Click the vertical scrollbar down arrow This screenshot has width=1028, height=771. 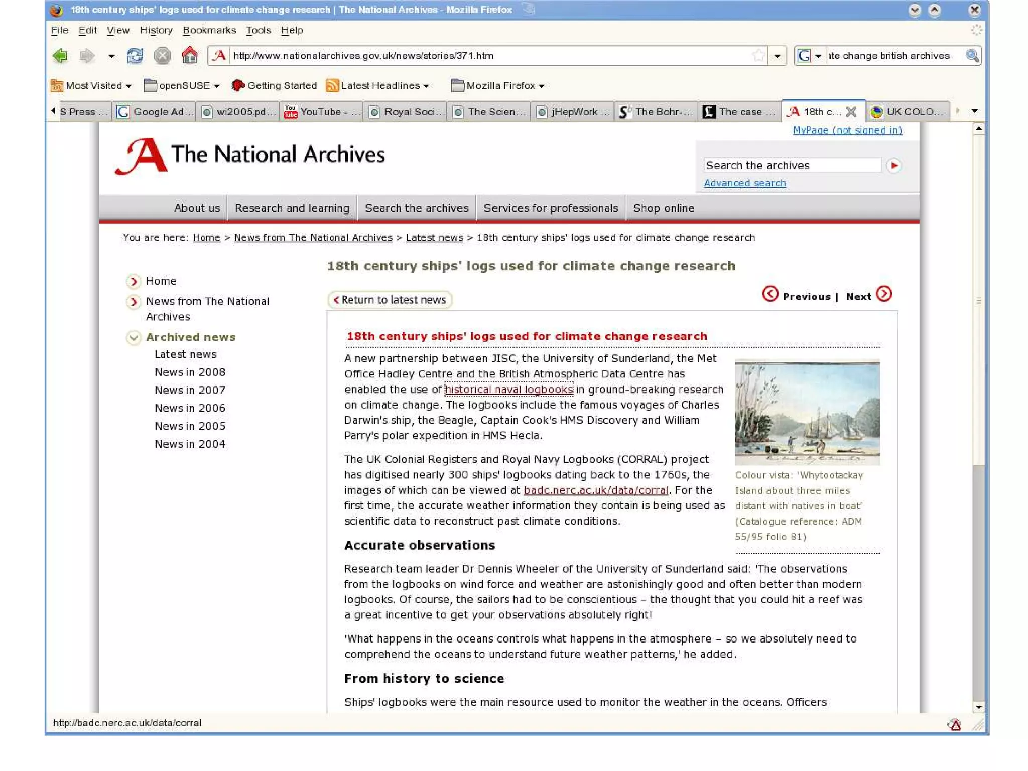click(x=978, y=707)
